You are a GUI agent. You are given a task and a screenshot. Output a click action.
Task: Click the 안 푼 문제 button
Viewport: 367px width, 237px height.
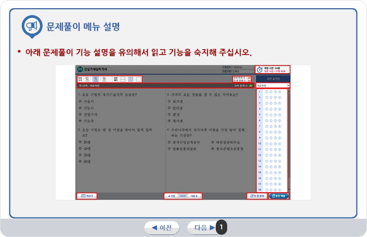click(x=257, y=195)
